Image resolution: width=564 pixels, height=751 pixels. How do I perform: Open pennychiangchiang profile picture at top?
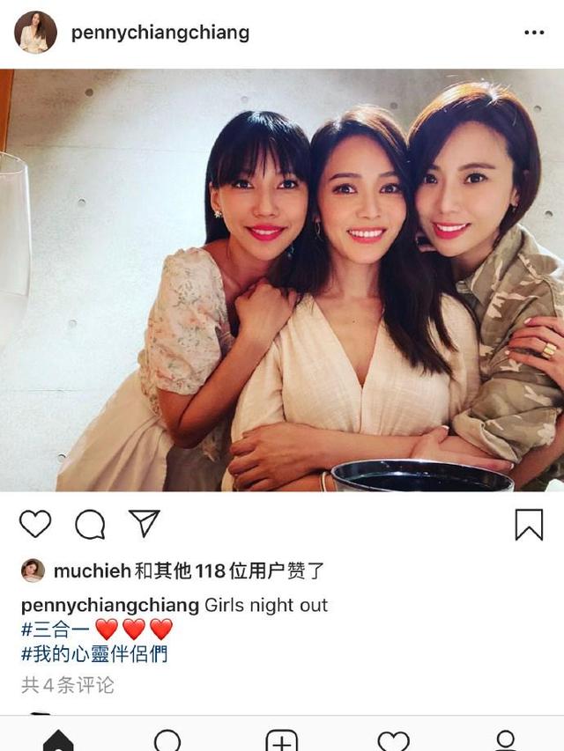35,32
